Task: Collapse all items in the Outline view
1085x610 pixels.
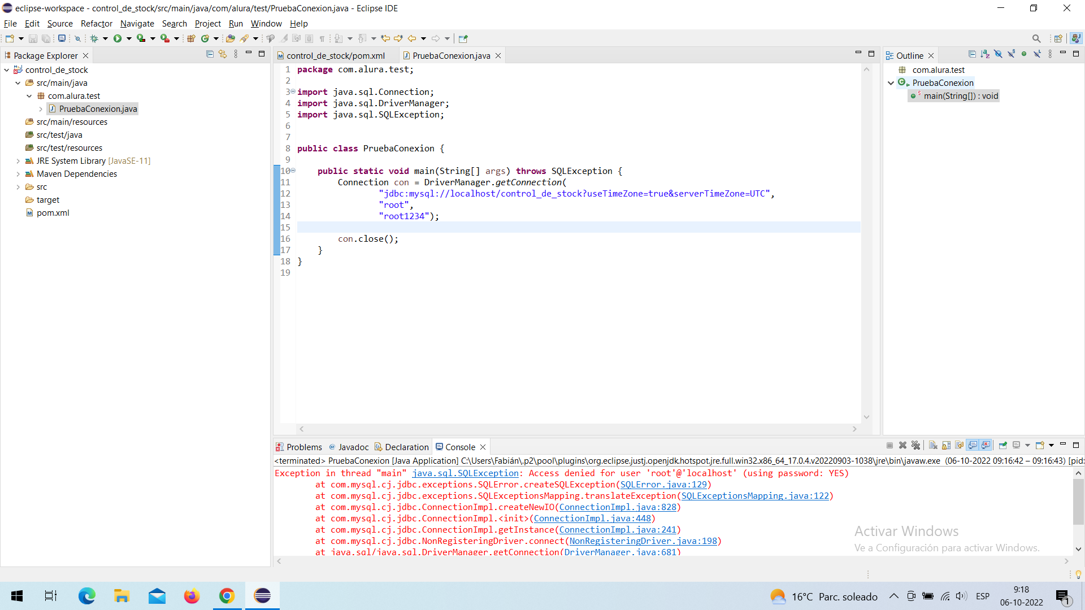Action: pyautogui.click(x=972, y=54)
